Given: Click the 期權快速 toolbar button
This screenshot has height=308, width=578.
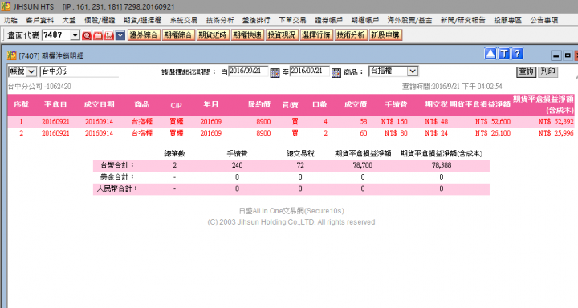Looking at the screenshot, I should coord(247,35).
